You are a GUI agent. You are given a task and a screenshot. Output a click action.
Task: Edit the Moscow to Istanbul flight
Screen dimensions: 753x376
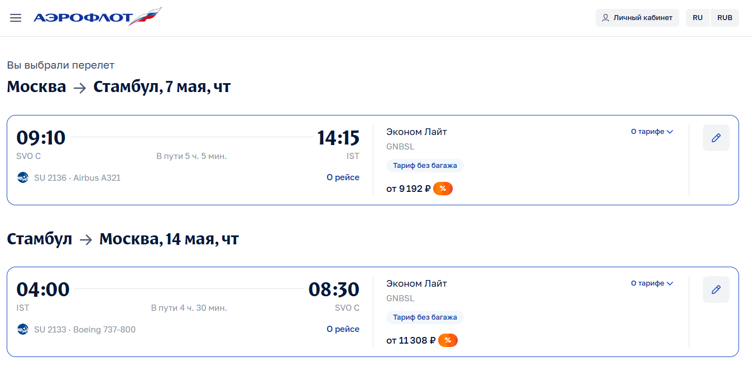coord(716,138)
